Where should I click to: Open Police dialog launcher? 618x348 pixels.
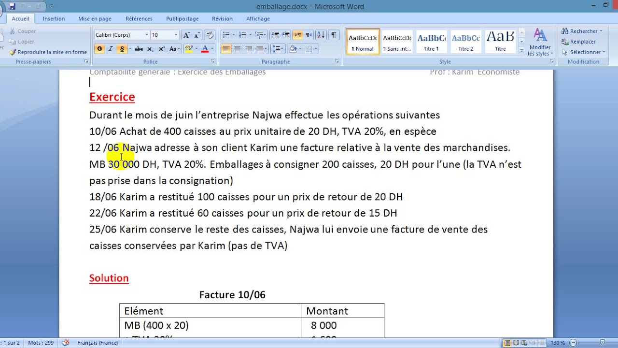tap(213, 61)
